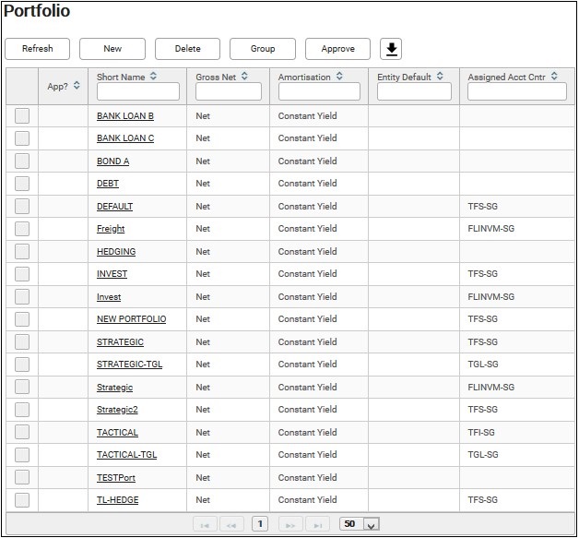
Task: Click the Short Name filter field
Action: pos(138,91)
